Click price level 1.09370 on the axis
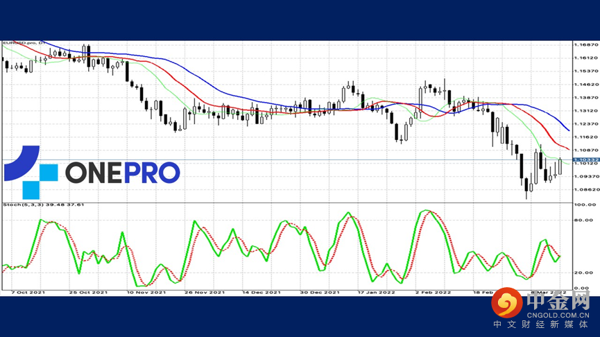600x337 pixels. coord(586,176)
